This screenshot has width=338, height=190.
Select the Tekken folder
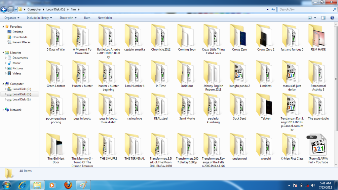[266, 107]
